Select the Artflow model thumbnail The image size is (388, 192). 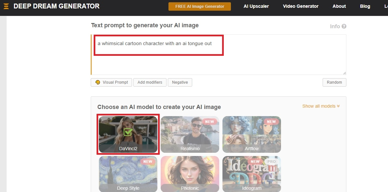[x=251, y=134]
